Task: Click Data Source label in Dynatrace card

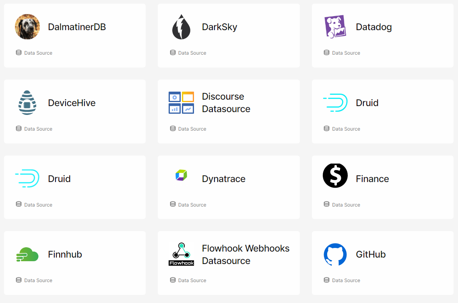Action: pyautogui.click(x=192, y=205)
